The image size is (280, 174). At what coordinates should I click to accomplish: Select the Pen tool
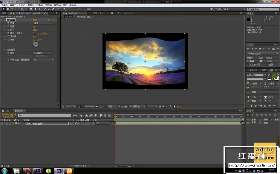point(36,9)
